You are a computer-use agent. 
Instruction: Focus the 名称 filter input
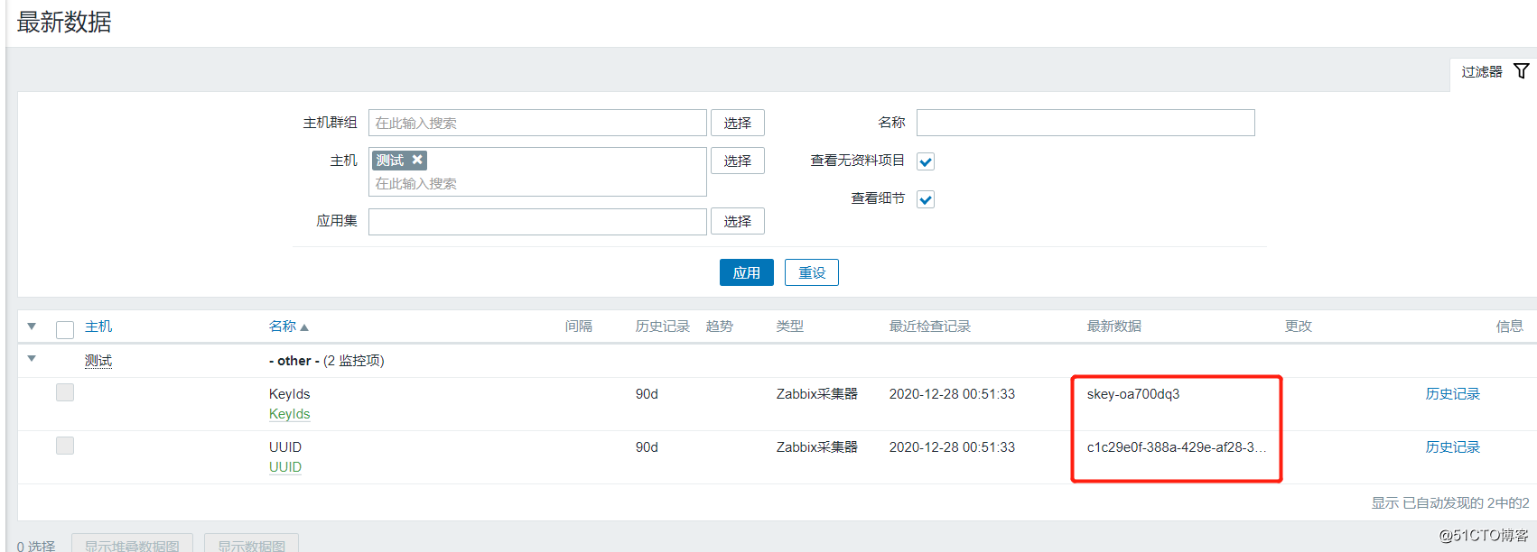(1085, 123)
